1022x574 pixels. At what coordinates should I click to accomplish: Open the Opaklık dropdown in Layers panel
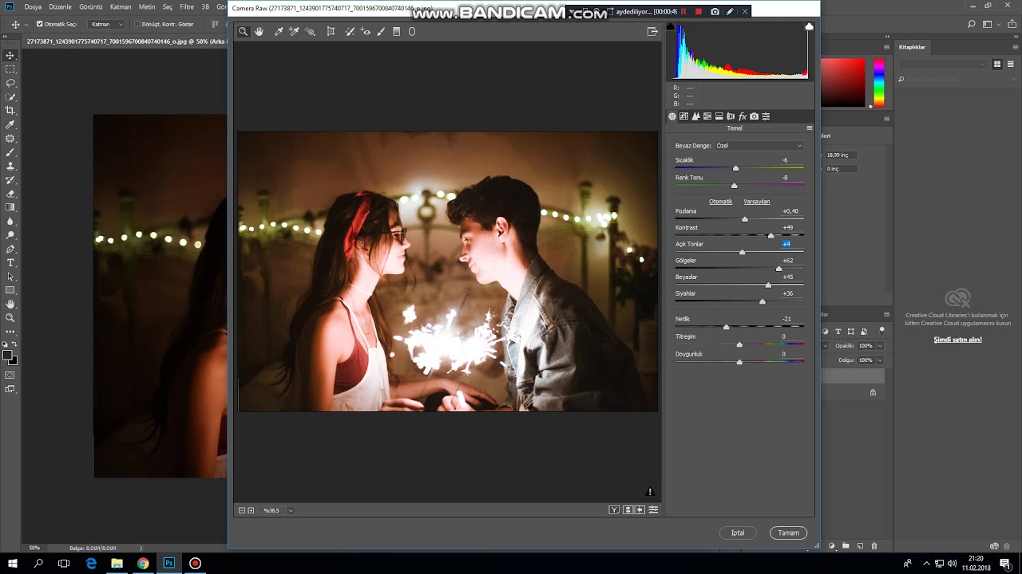coord(880,346)
